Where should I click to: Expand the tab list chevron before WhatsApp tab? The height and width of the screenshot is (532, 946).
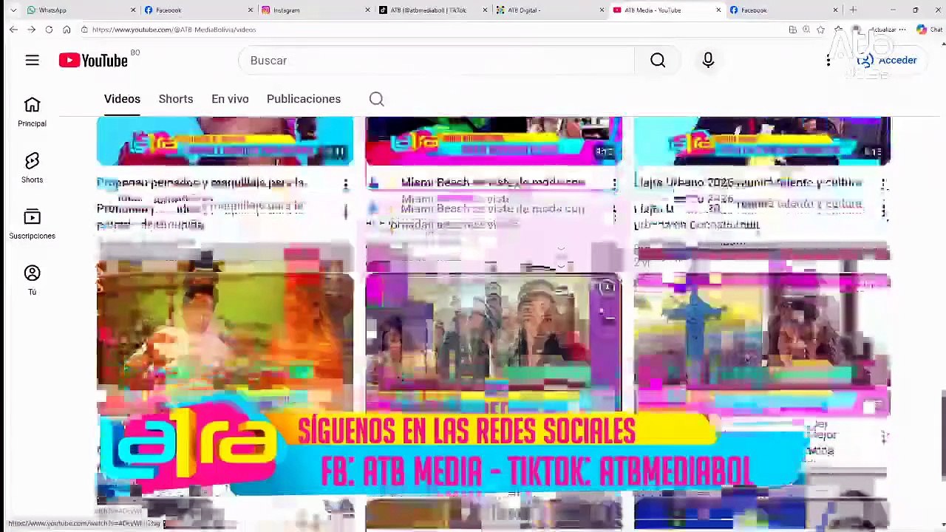(13, 10)
